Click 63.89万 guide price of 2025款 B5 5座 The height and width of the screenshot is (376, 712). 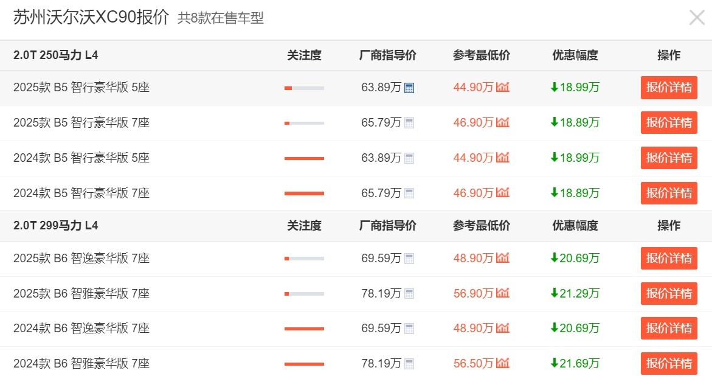pyautogui.click(x=381, y=87)
